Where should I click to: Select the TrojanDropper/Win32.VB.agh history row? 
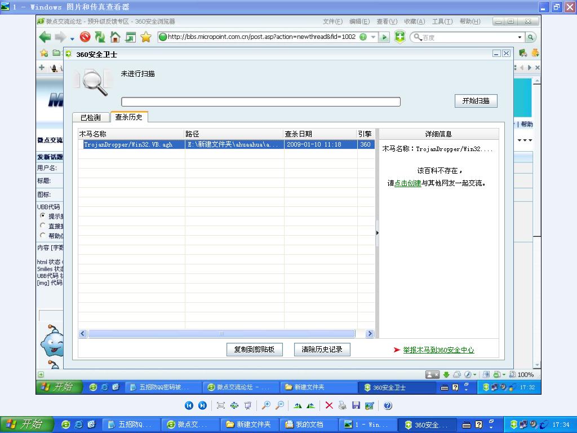tap(227, 144)
